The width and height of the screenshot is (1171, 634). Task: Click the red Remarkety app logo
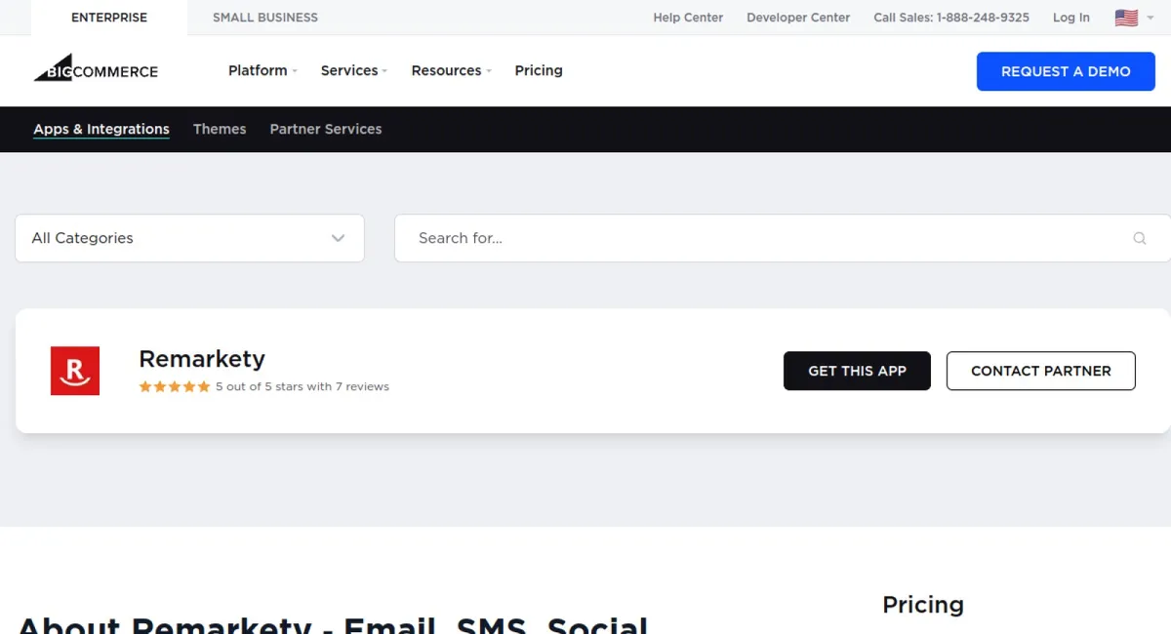click(75, 371)
